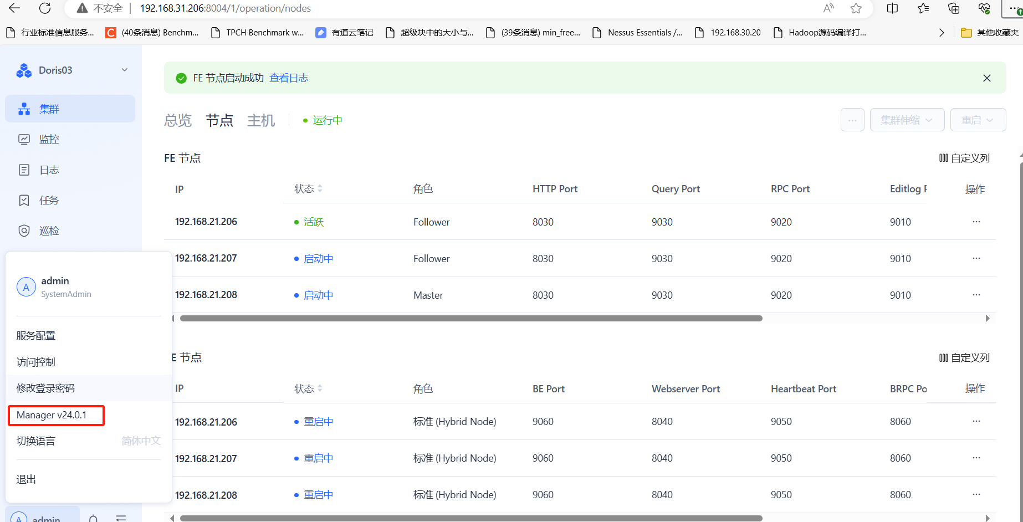The height and width of the screenshot is (522, 1023).
Task: Open the Nessus Essentials bookmark
Action: tap(637, 33)
